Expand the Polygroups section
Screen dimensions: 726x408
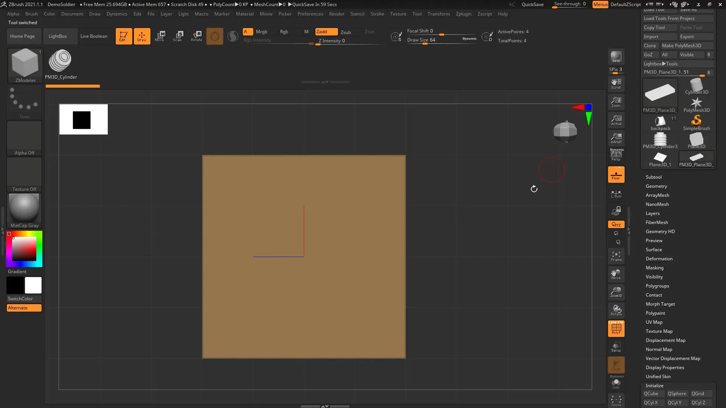pos(657,286)
